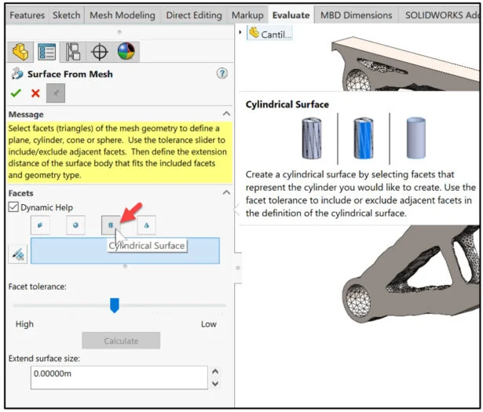The image size is (483, 412).
Task: Select the spherical surface facet type
Action: point(75,225)
